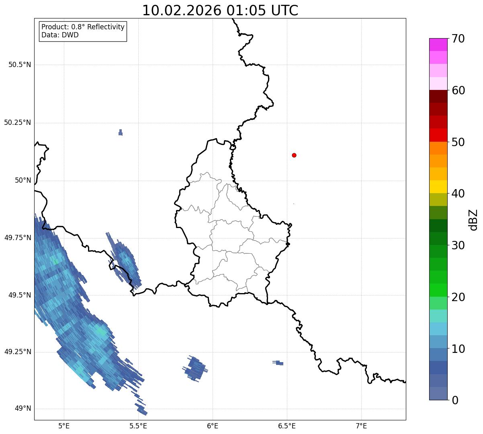Image resolution: width=483 pixels, height=434 pixels.
Task: Click the colorbar "dBZ" axis label
Action: click(473, 220)
